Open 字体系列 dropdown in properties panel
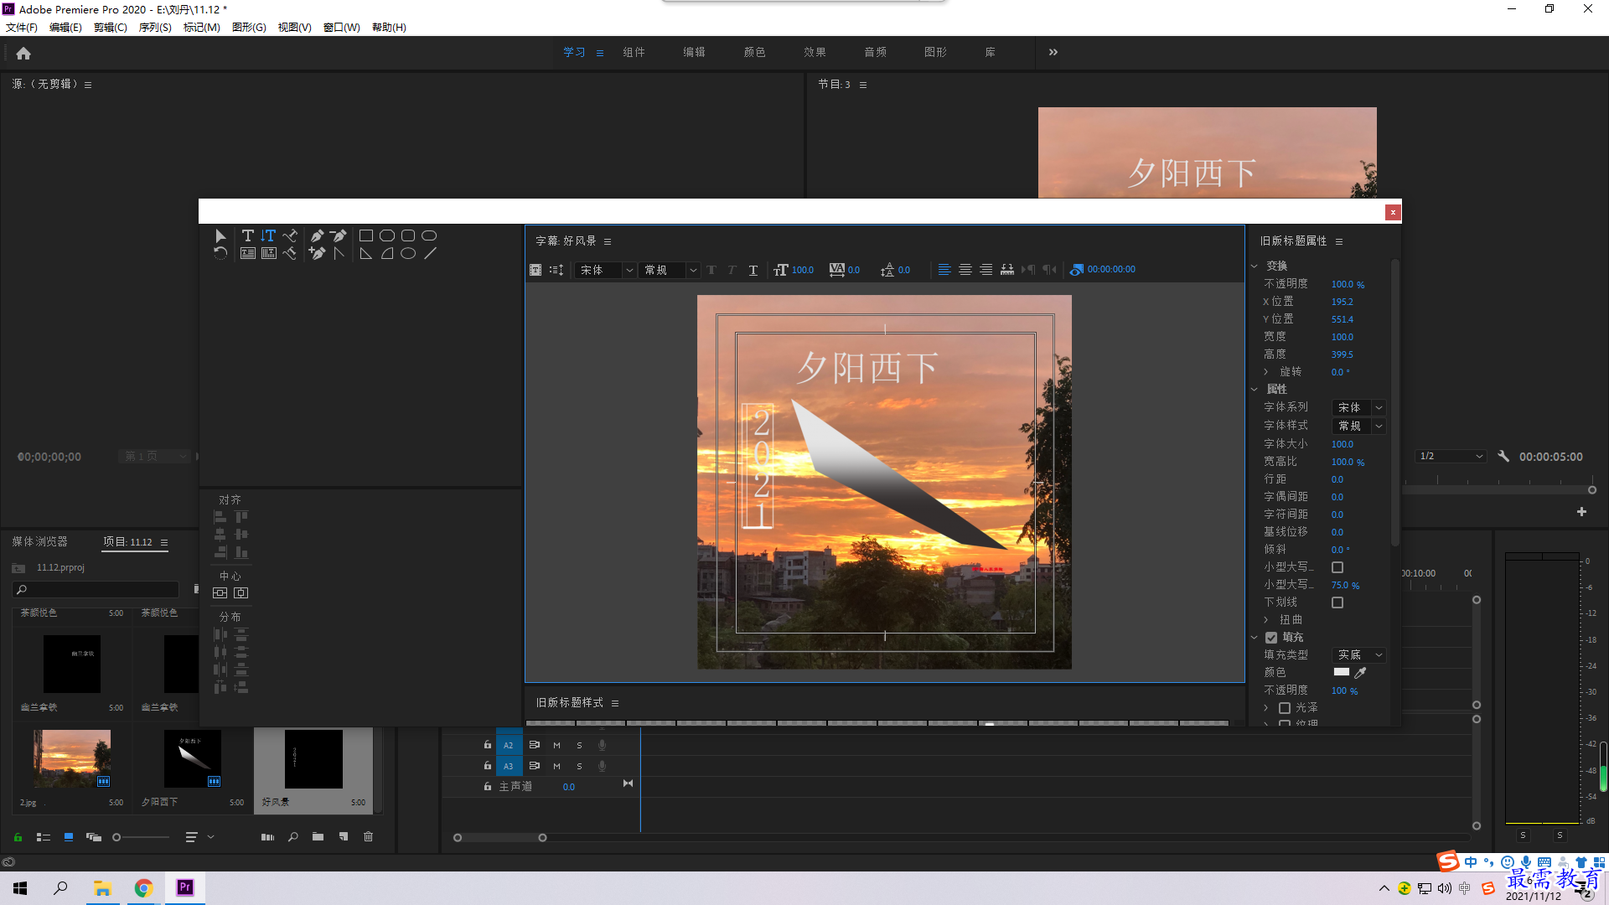The height and width of the screenshot is (905, 1609). pyautogui.click(x=1358, y=407)
